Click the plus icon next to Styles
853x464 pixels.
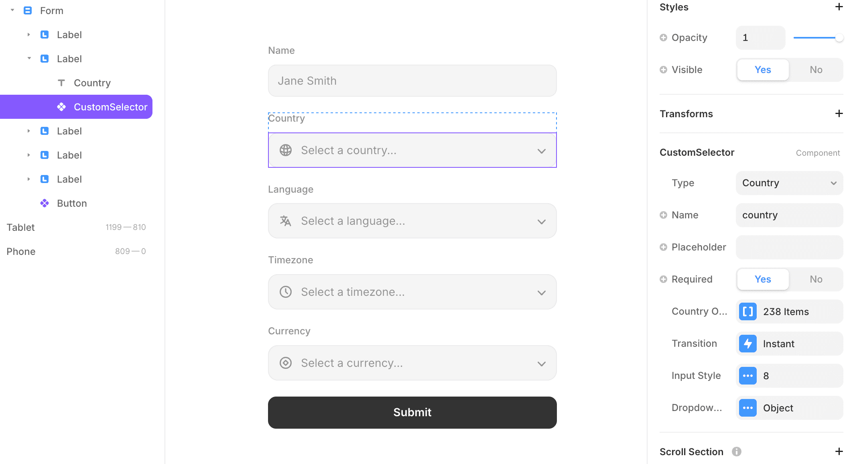[839, 7]
